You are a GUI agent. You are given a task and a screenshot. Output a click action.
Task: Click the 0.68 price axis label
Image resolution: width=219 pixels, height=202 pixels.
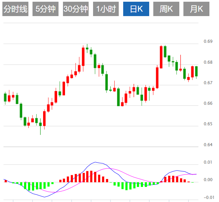pyautogui.click(x=208, y=62)
